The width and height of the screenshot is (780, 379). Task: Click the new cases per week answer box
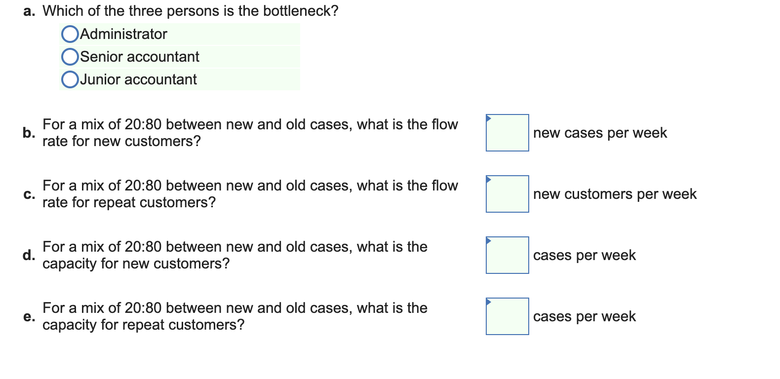[x=507, y=133]
